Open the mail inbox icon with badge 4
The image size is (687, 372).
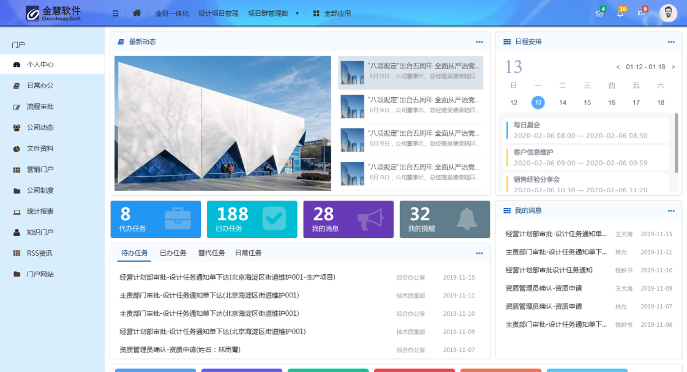click(x=599, y=13)
